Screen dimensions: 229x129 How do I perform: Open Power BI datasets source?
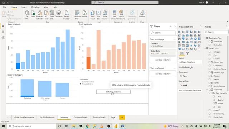(x=39, y=15)
